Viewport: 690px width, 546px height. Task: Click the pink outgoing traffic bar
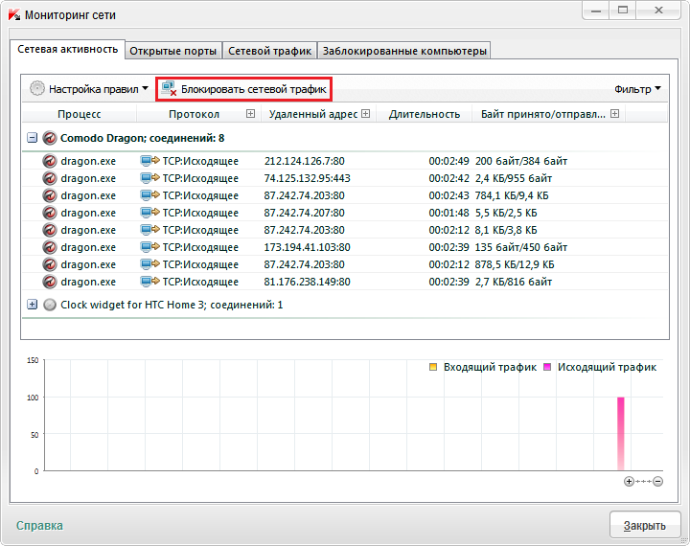(620, 434)
